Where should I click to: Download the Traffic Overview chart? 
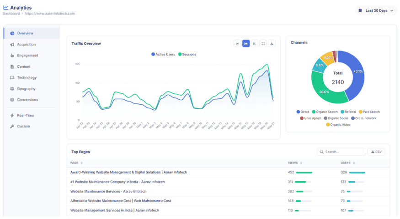(272, 44)
